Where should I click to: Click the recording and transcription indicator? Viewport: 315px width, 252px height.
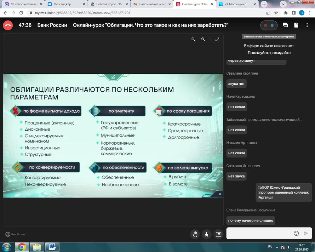(x=269, y=25)
